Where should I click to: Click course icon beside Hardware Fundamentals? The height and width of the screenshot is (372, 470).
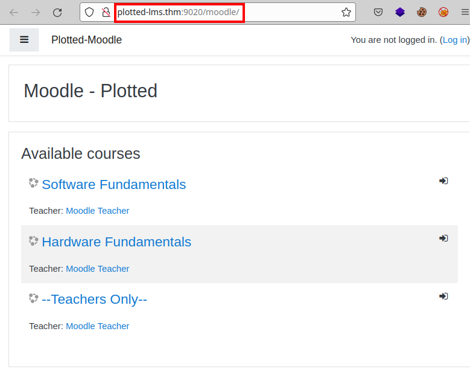point(33,240)
